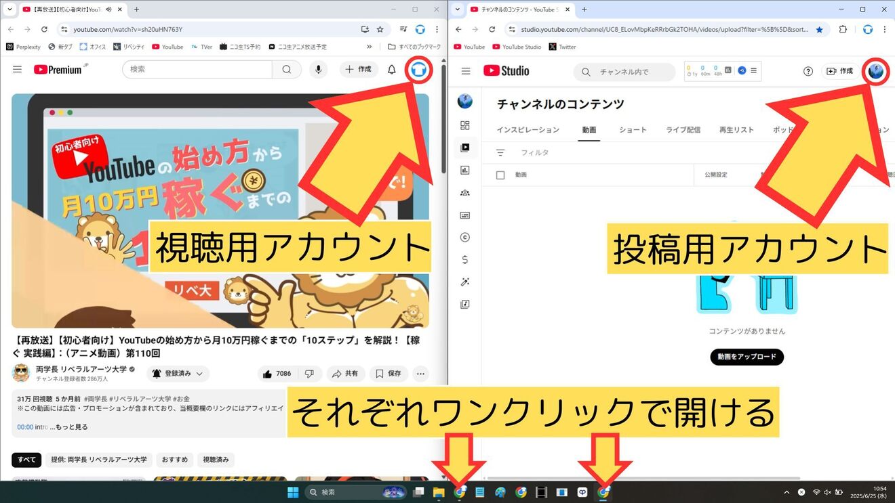Image resolution: width=895 pixels, height=503 pixels.
Task: Focus the チャンネル内で search field in Studio
Action: tap(624, 72)
